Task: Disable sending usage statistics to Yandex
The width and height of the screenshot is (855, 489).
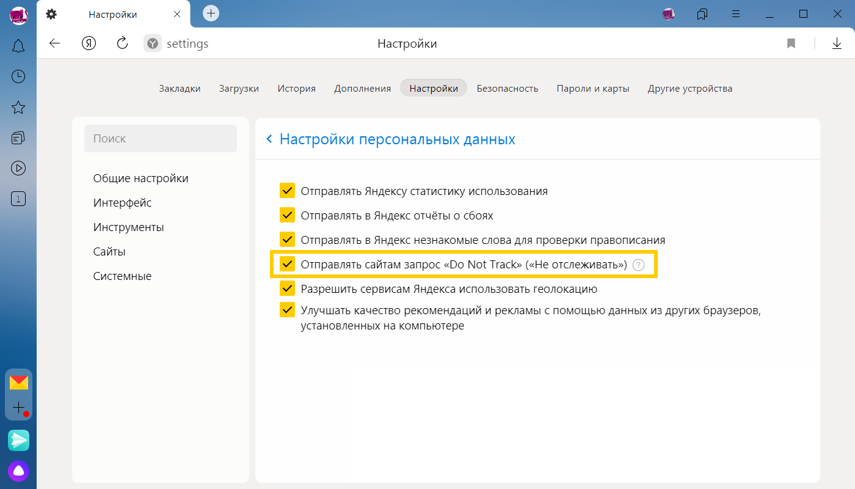Action: click(x=287, y=191)
